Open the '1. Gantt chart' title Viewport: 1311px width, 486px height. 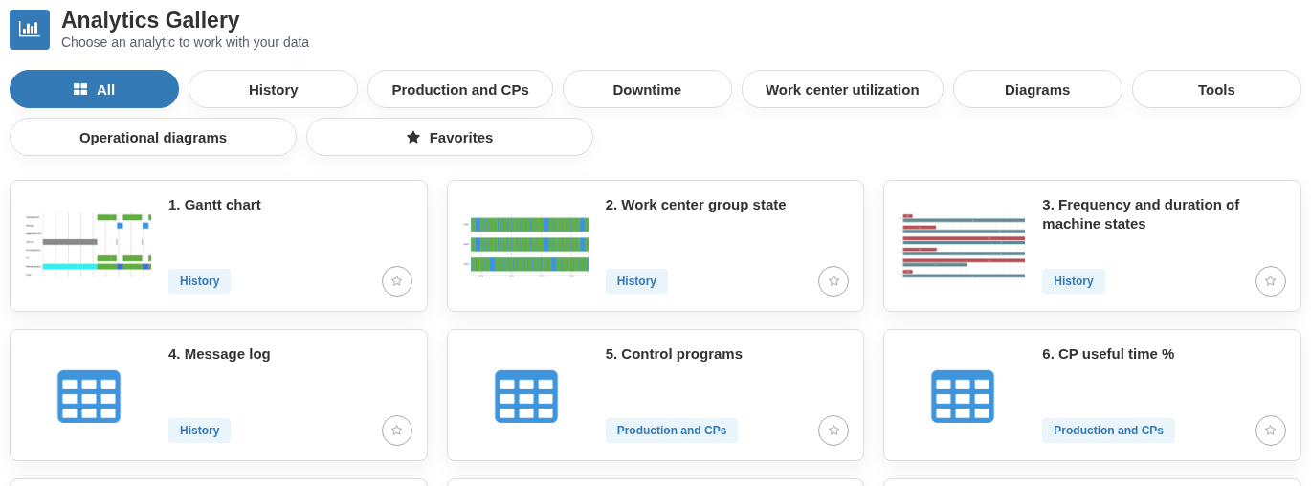(x=214, y=204)
